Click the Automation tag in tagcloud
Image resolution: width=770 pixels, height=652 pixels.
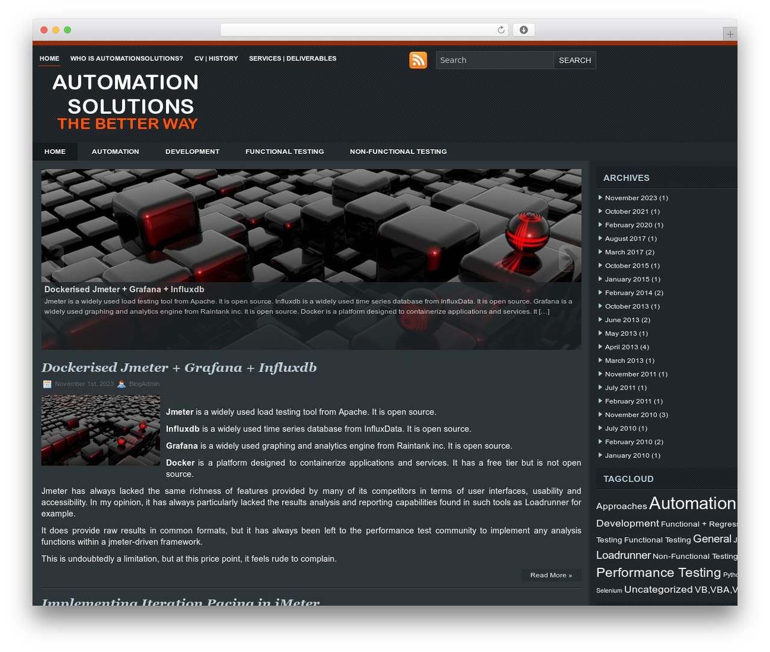point(692,503)
